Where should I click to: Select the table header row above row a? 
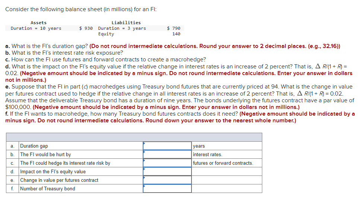pos(134,137)
